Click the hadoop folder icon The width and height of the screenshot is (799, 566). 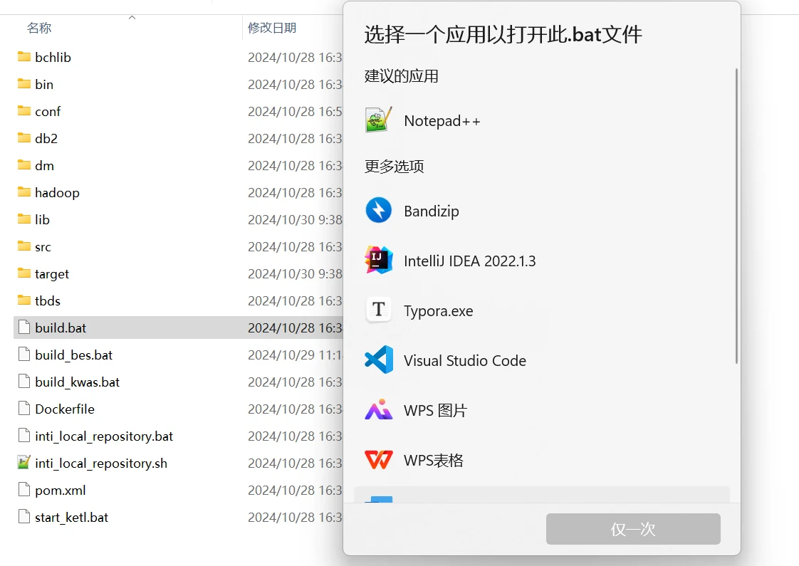click(24, 192)
